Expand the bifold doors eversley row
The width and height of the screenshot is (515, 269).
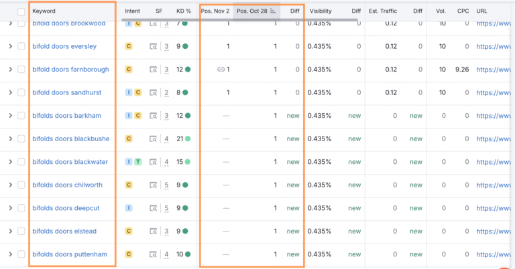pos(10,47)
